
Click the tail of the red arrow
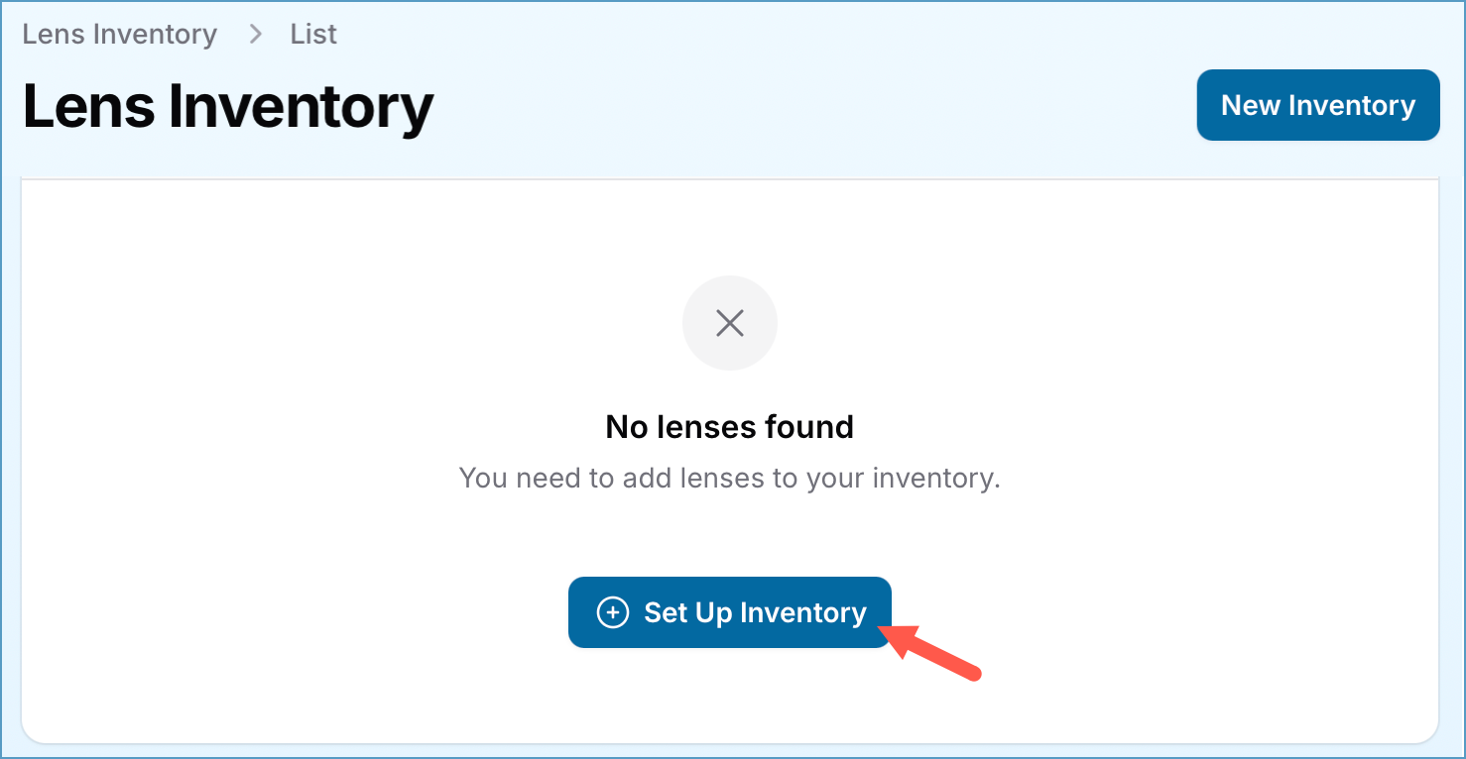click(x=975, y=676)
